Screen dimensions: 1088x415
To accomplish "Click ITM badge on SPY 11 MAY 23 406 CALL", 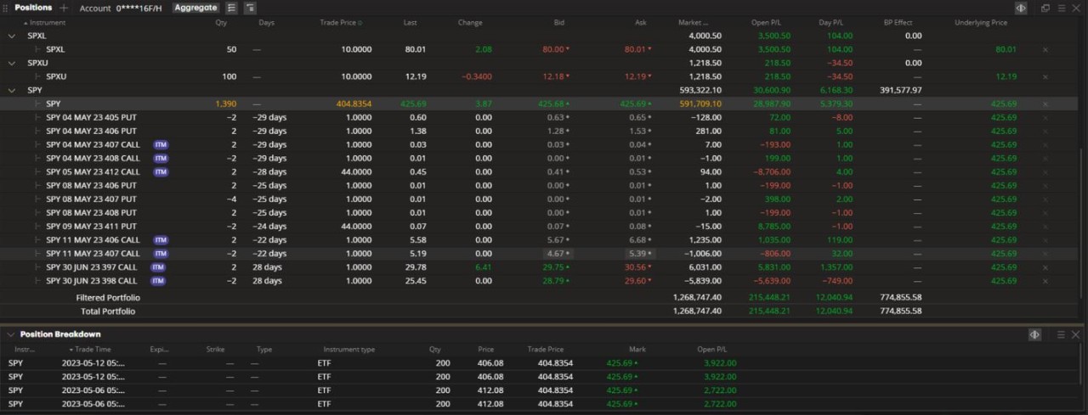I will click(161, 240).
